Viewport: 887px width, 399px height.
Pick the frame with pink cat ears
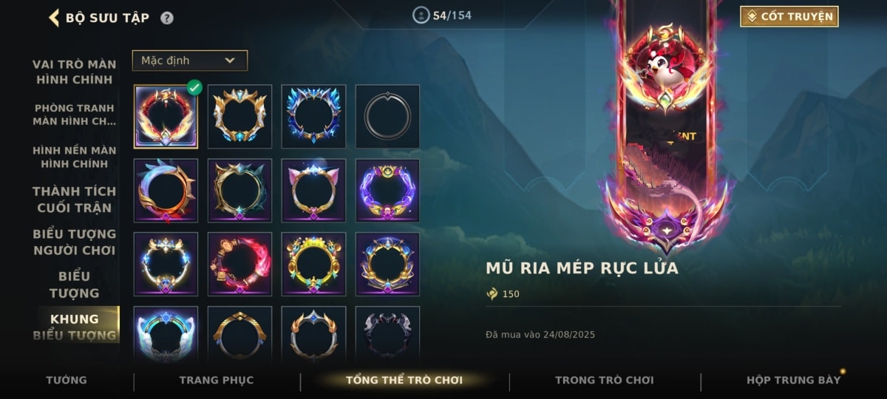[313, 190]
